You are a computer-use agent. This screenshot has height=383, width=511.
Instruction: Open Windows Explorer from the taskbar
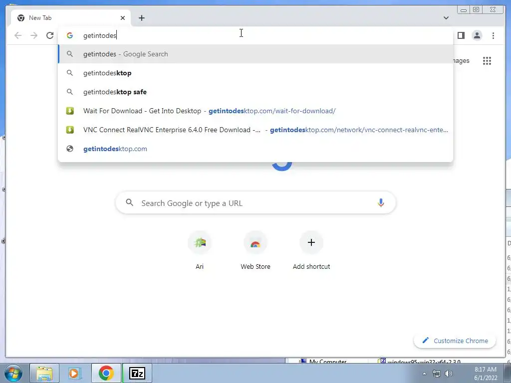(44, 373)
